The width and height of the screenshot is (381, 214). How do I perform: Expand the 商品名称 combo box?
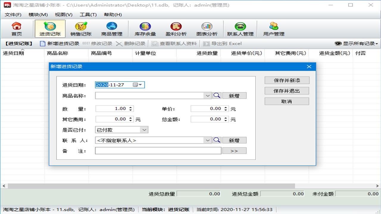[208, 95]
